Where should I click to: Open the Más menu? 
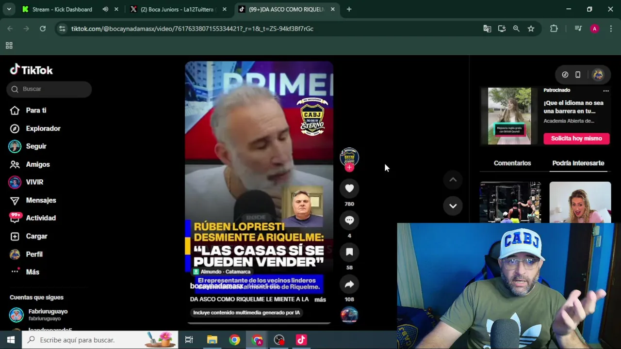pos(32,272)
